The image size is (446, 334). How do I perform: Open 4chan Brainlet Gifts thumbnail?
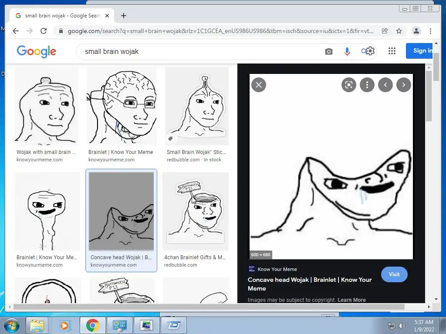tap(196, 211)
